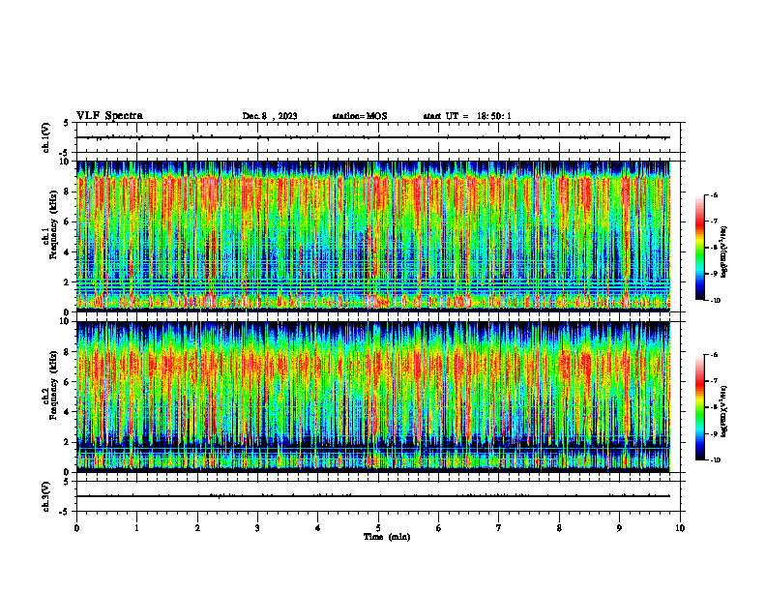Click the ch.2 colorbar log(PSD) unit label

click(x=724, y=411)
